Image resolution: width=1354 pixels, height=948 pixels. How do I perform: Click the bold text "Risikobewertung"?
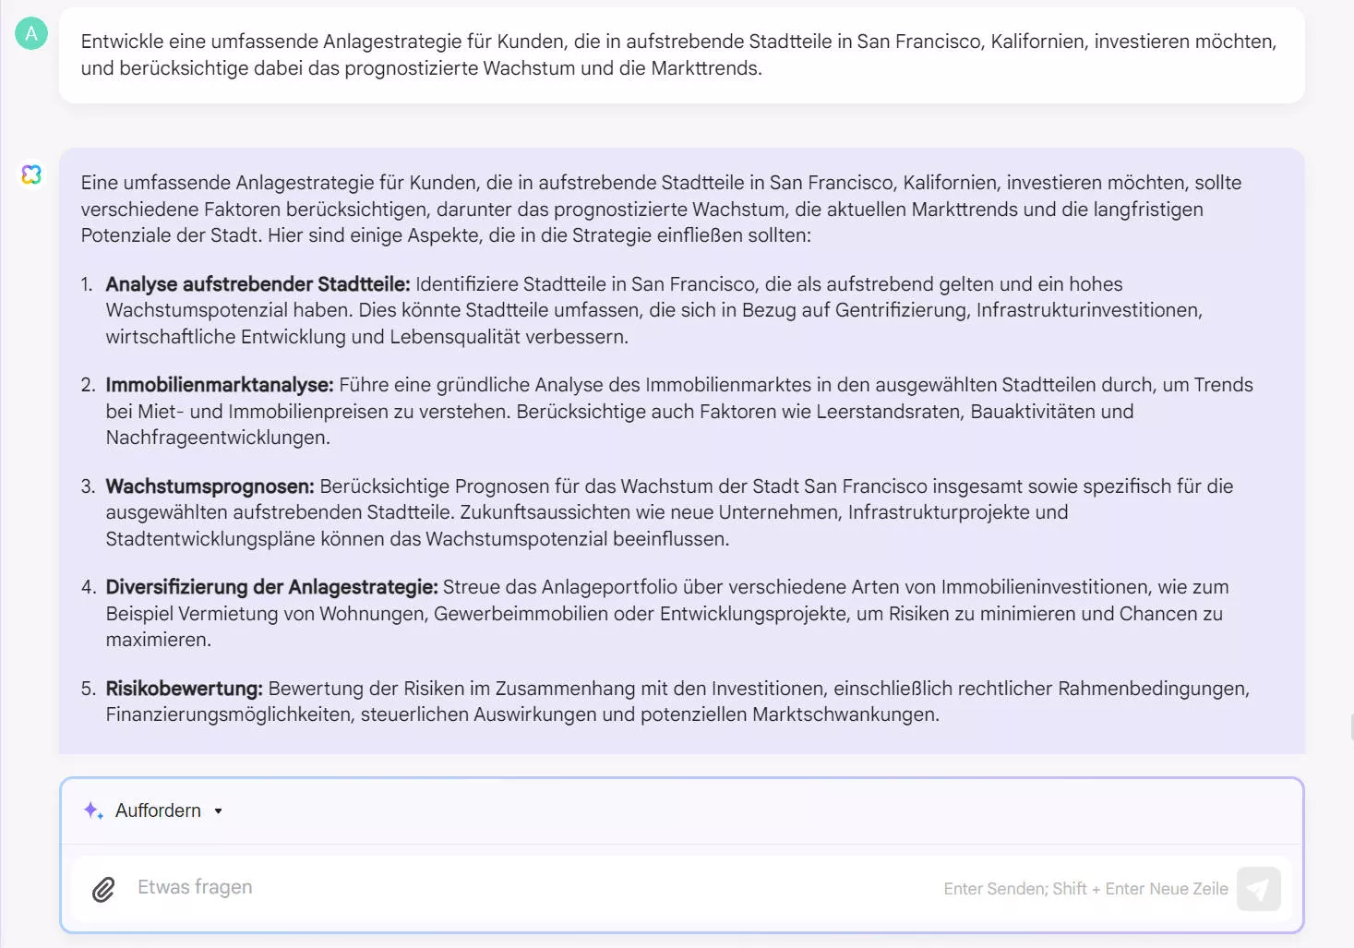(x=184, y=688)
